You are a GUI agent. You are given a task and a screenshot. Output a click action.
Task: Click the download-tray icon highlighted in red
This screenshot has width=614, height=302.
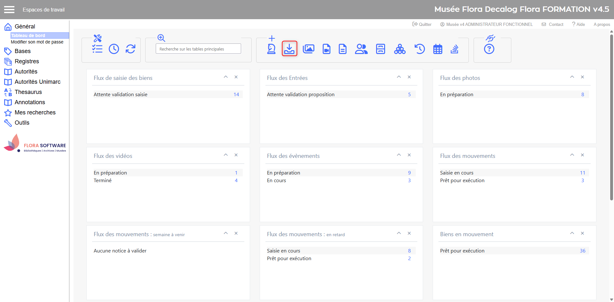click(289, 49)
